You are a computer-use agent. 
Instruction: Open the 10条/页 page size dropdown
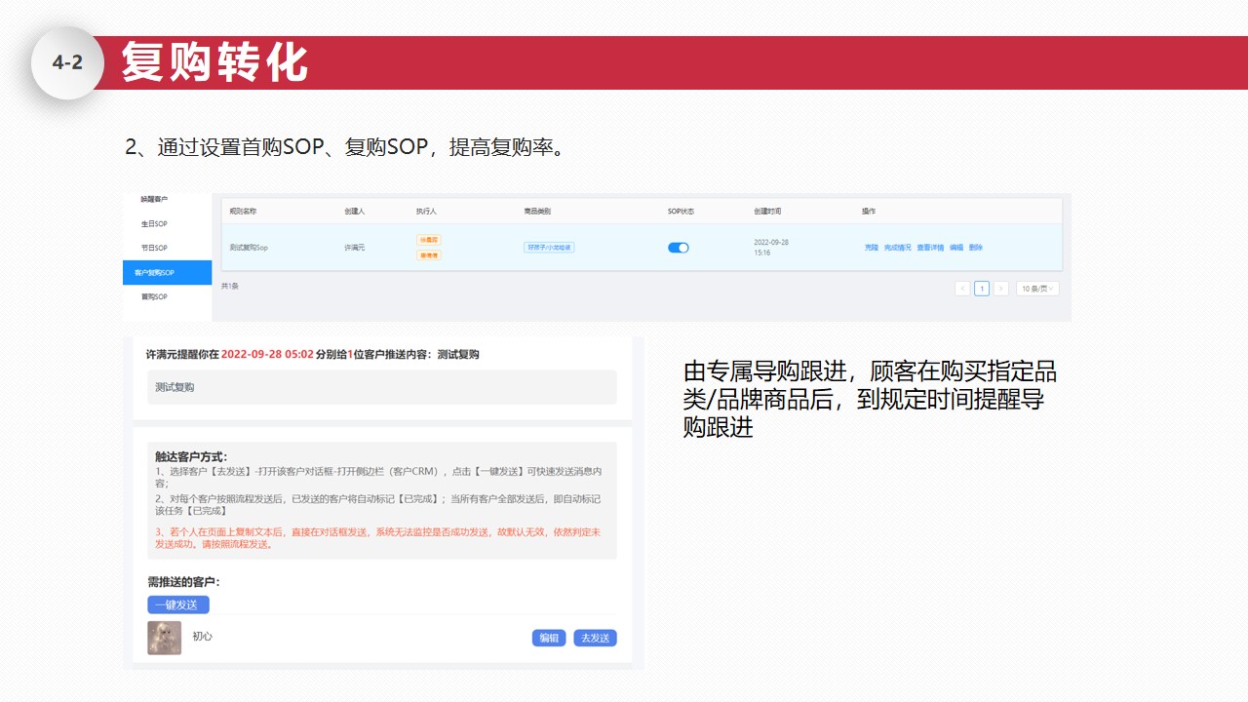tap(1037, 289)
